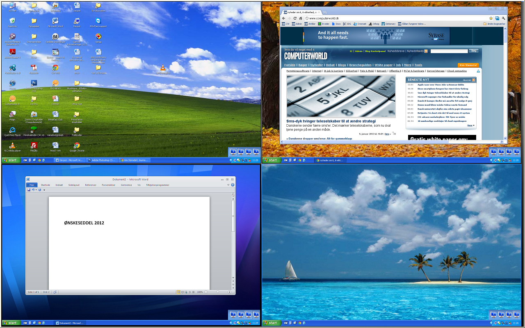The width and height of the screenshot is (525, 328).
Task: Select the Adobe Reader 9 desktop icon
Action: click(x=12, y=54)
